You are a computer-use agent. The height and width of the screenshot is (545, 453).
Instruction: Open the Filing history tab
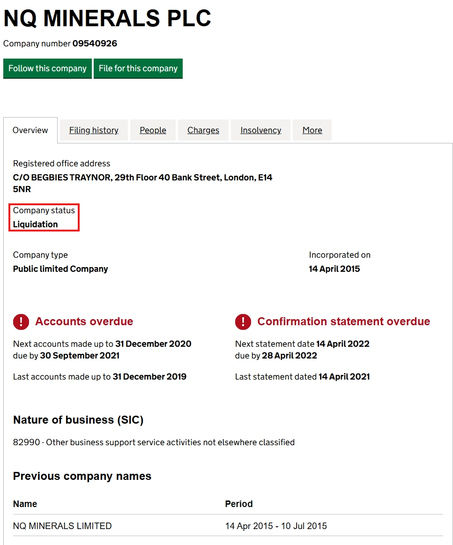[94, 130]
